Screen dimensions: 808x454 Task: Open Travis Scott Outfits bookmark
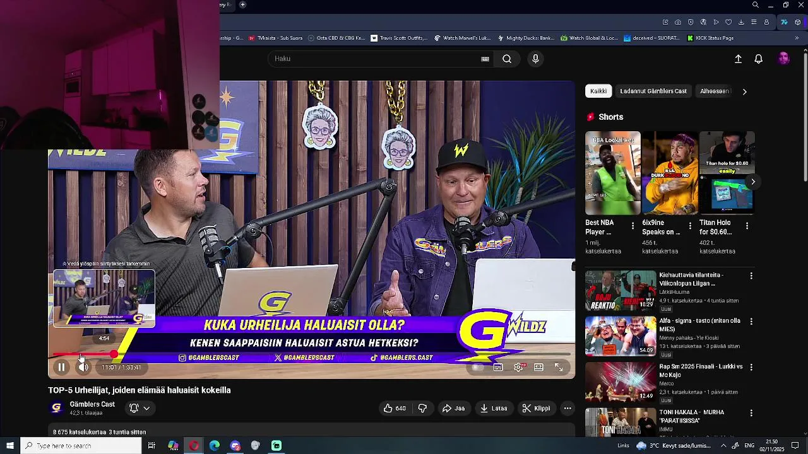click(398, 38)
